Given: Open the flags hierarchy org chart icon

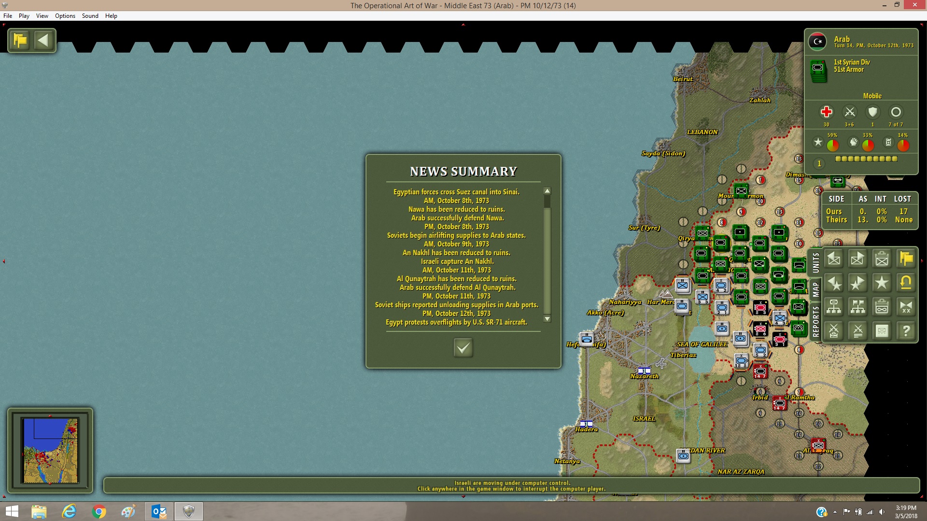Looking at the screenshot, I should [858, 307].
